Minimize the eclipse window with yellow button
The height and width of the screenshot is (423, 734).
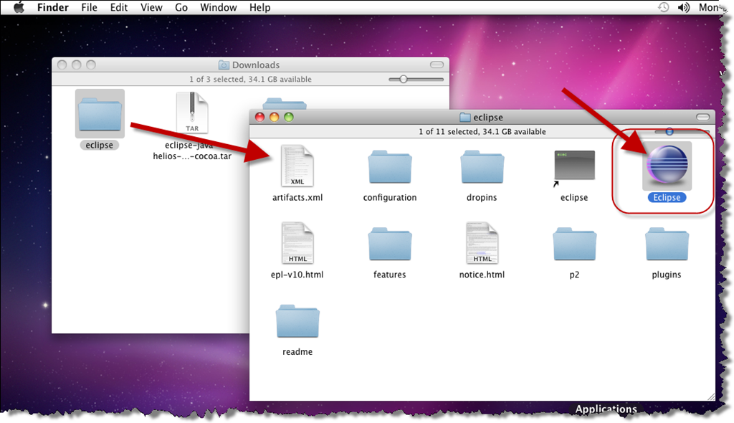275,117
